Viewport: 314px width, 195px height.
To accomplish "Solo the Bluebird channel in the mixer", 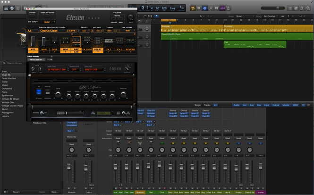I will click(143, 188).
